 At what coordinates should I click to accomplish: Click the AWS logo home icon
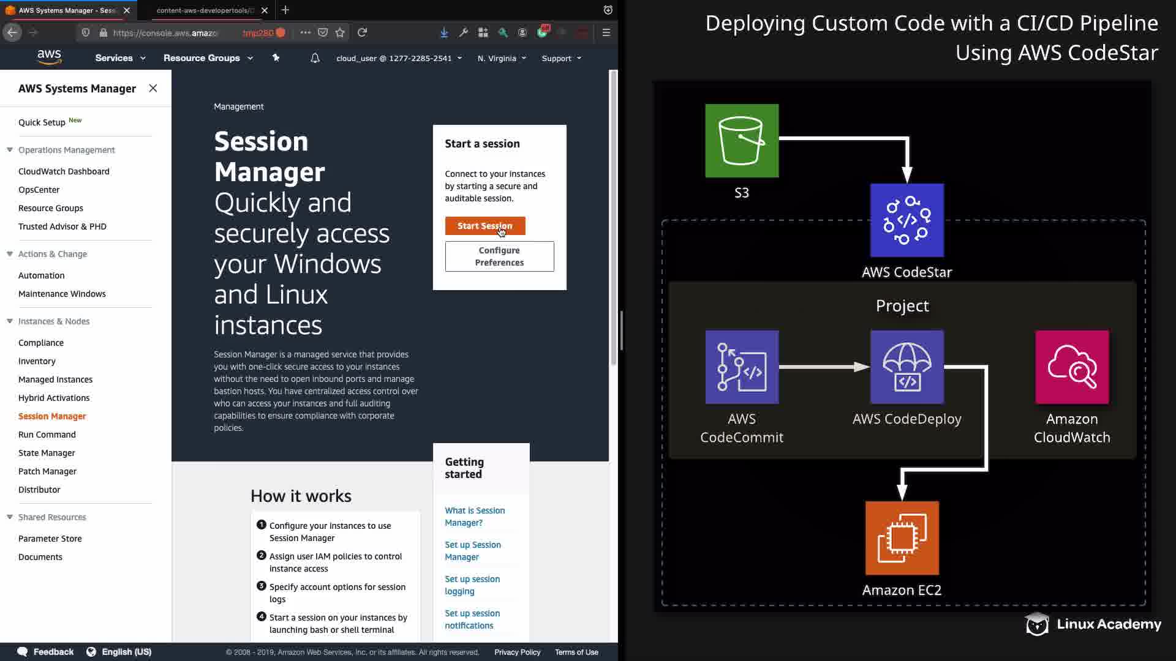click(x=49, y=58)
